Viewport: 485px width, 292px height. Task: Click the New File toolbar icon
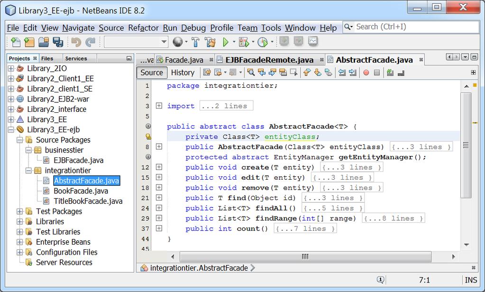(16, 42)
